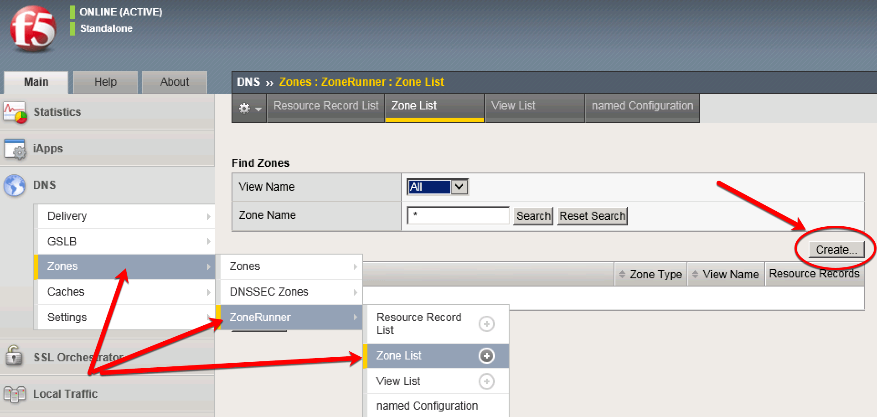Switch to the Help tab
Screen dimensions: 877x417
tap(105, 82)
